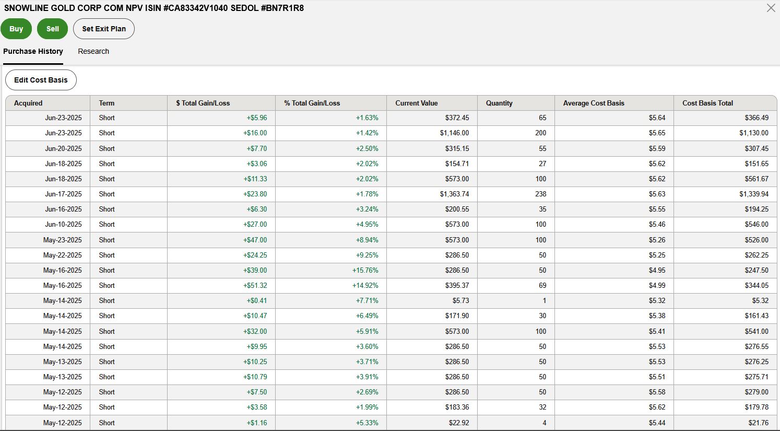Sort by the Term column header
780x431 pixels.
click(107, 103)
